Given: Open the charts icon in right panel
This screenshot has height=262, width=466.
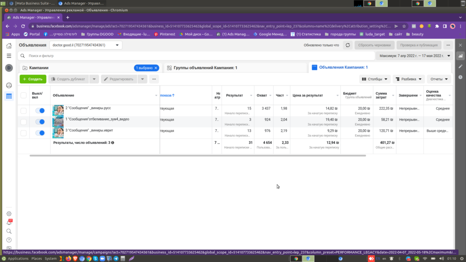Looking at the screenshot, I should 461,56.
